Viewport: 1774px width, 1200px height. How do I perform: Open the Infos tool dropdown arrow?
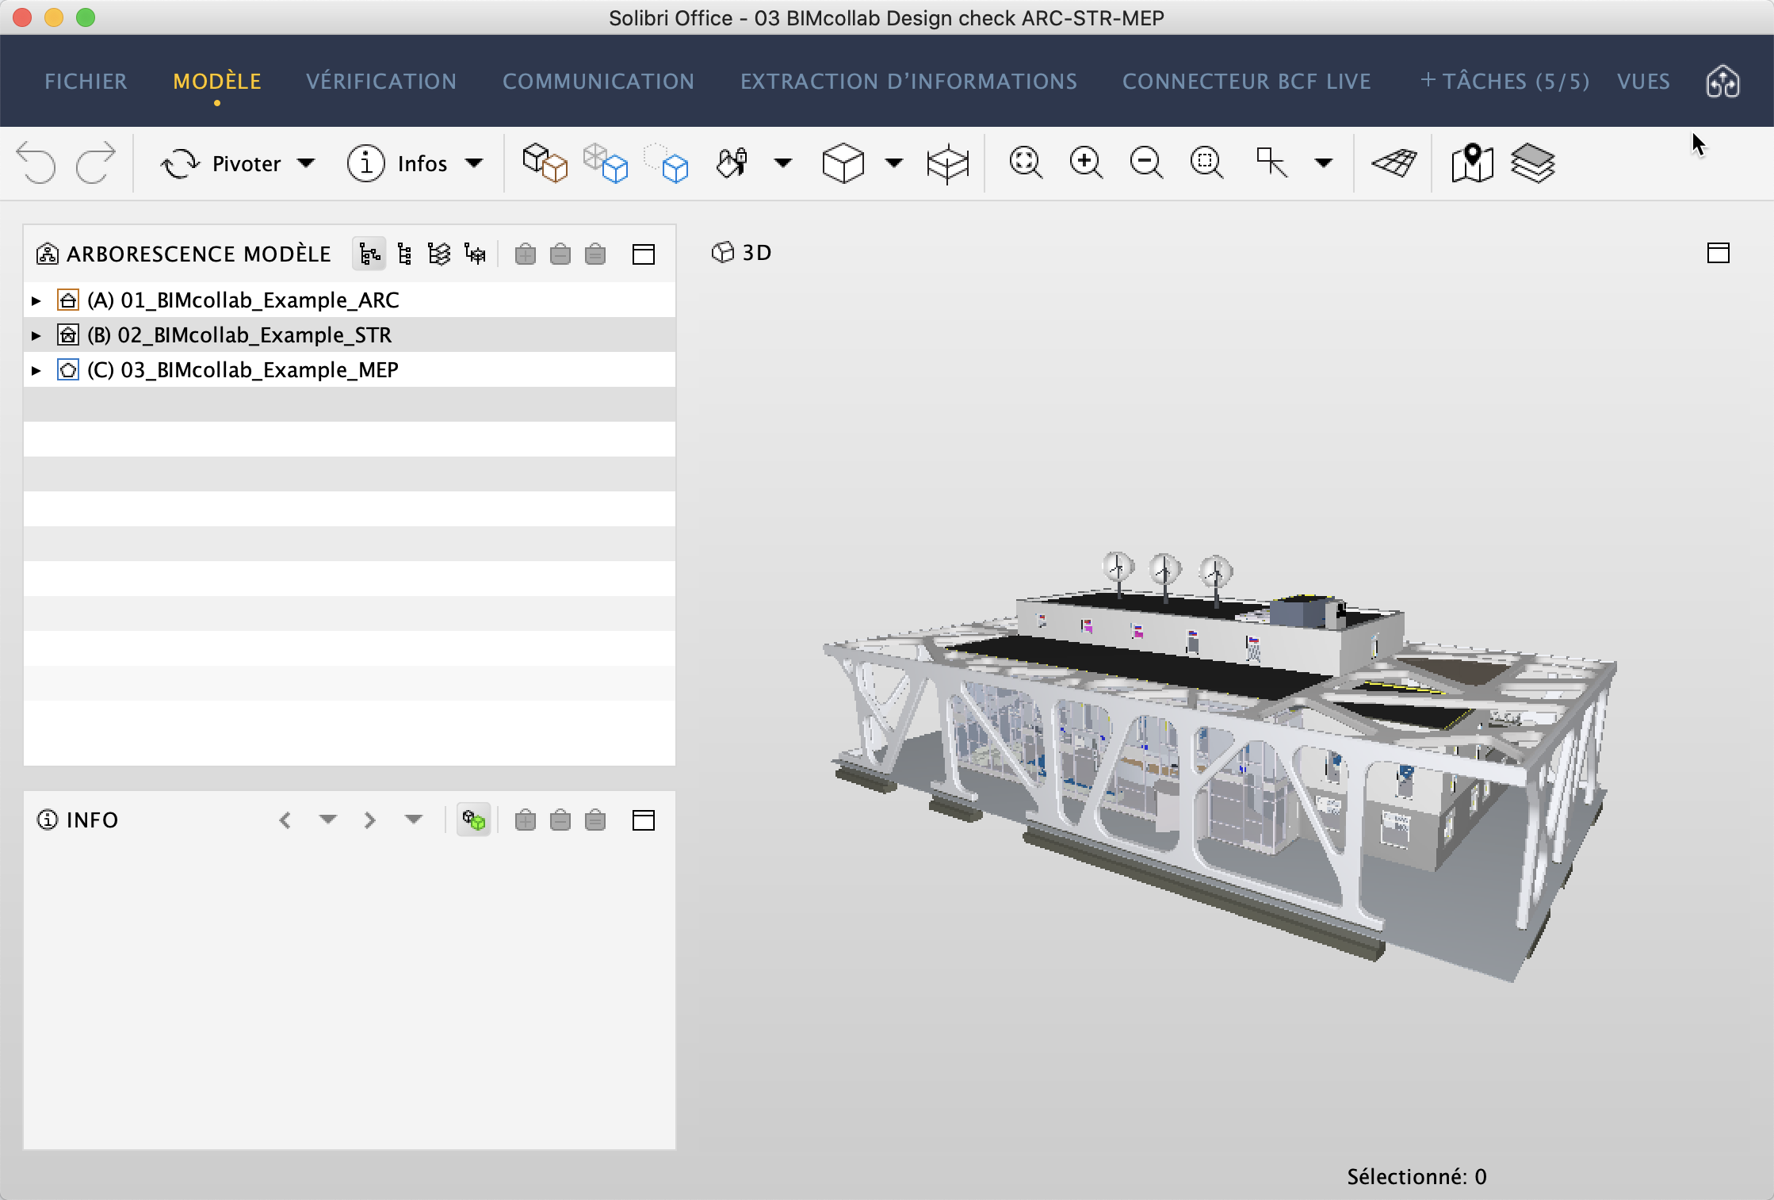(474, 163)
